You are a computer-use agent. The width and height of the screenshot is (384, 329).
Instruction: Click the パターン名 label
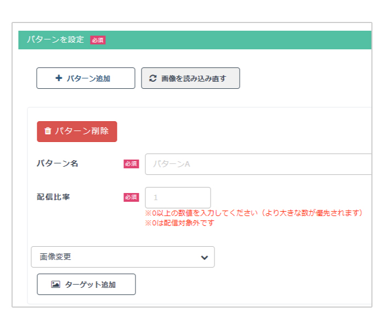tap(58, 163)
